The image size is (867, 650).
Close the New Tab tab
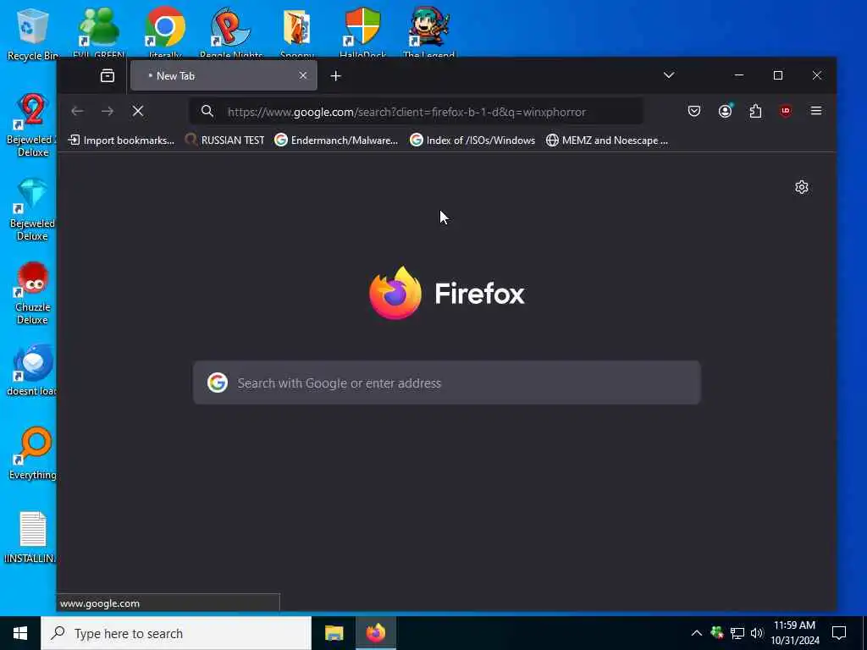(303, 75)
